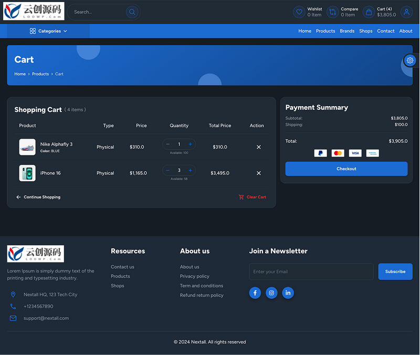Viewport: 420px width, 355px height.
Task: Open Contact in the nav bar
Action: 386,31
